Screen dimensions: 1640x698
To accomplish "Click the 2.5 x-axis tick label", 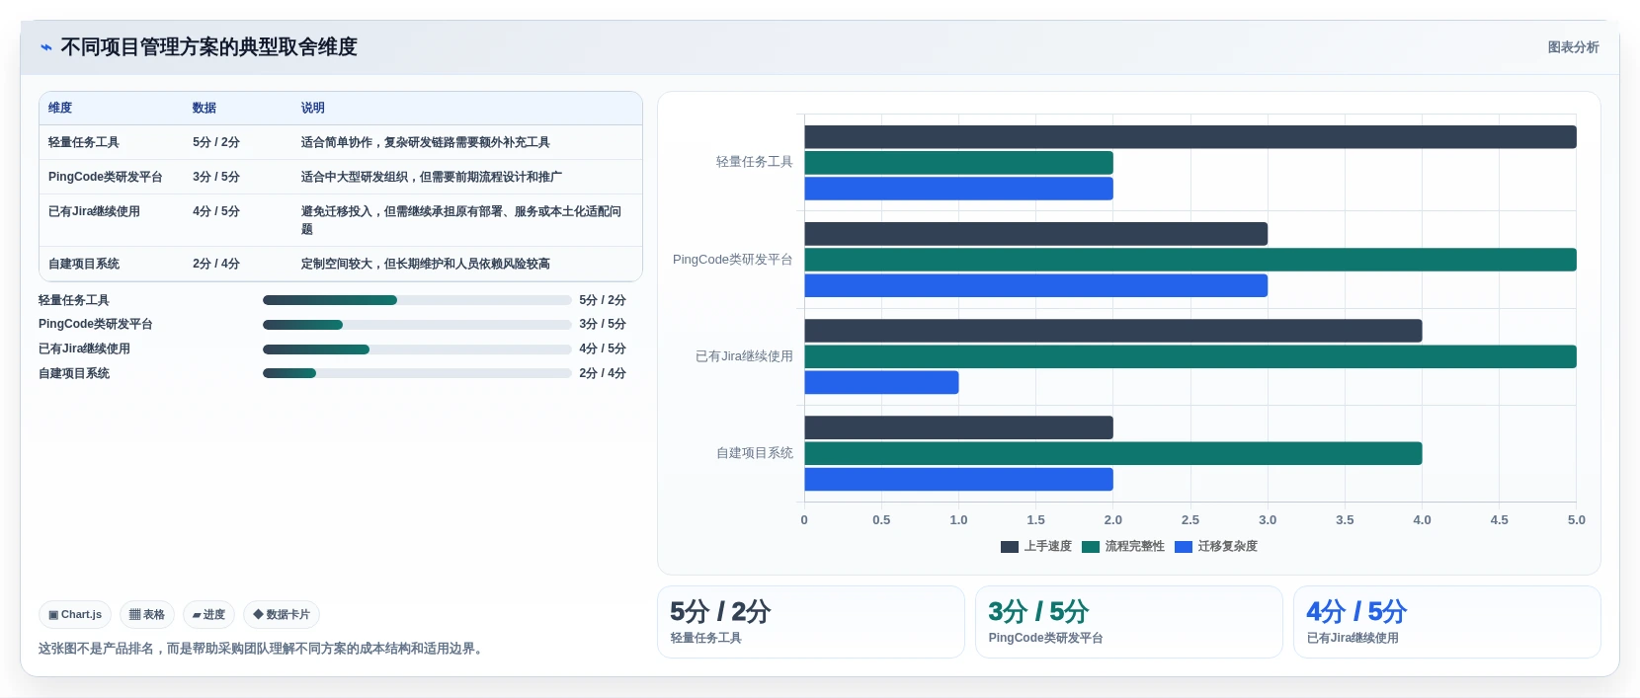I will click(1190, 520).
